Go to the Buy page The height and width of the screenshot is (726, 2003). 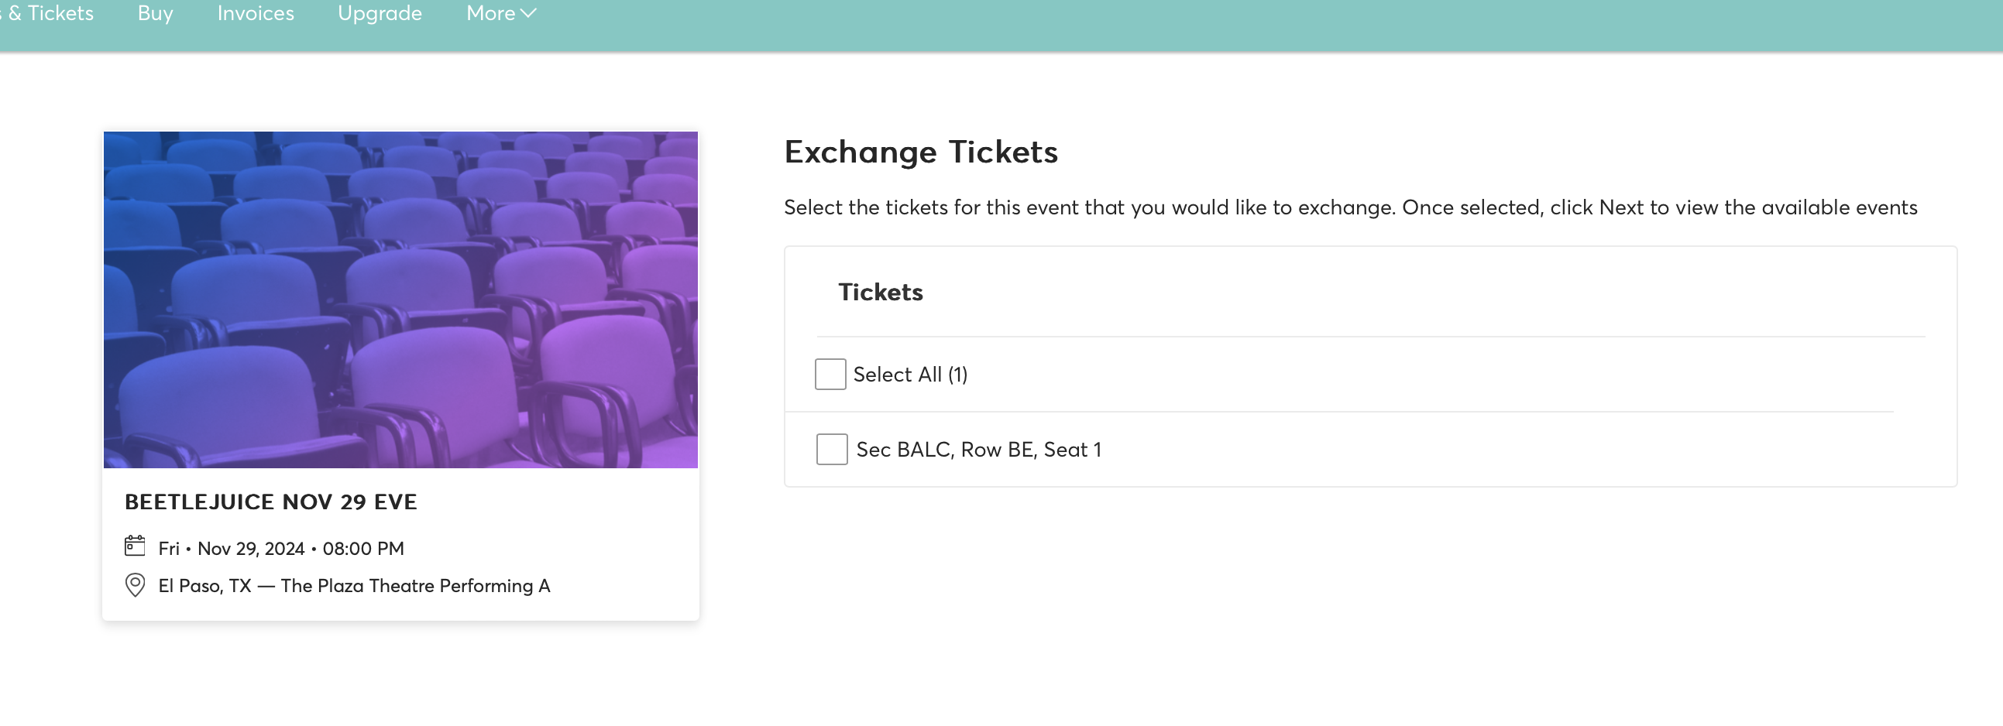click(x=155, y=13)
